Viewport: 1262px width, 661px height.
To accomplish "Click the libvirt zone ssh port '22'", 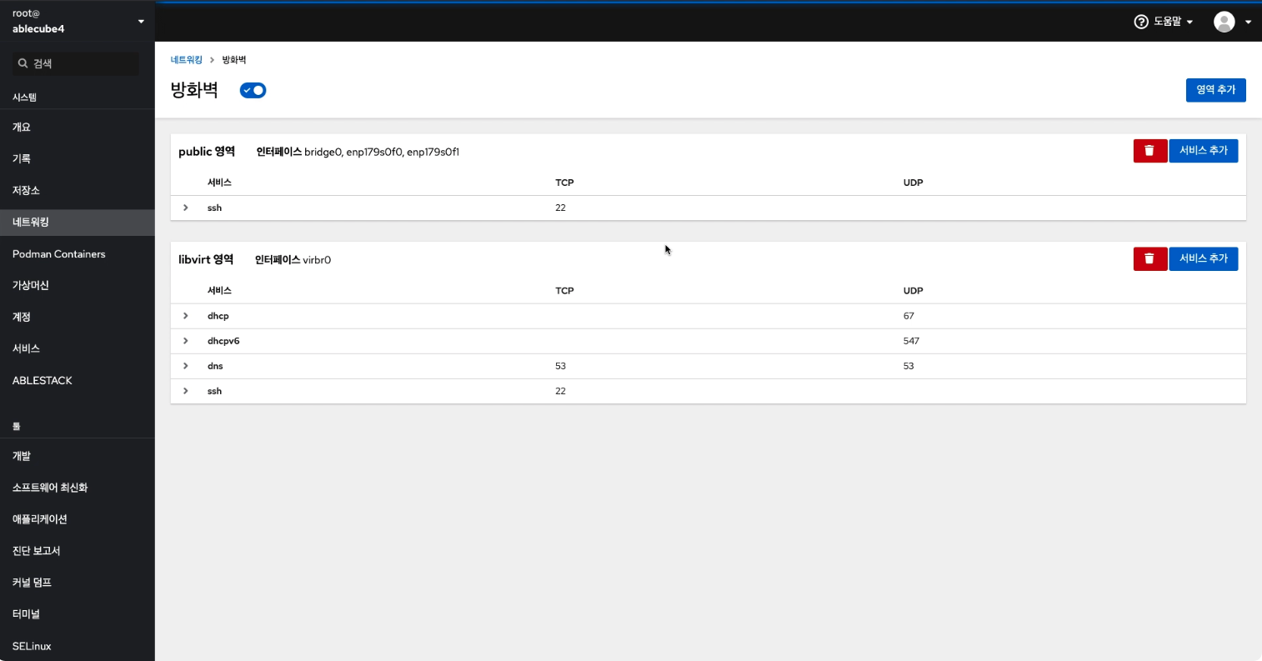I will (560, 391).
